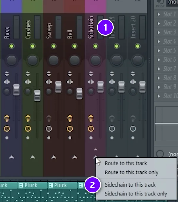Swap stereo channels on the Crashes track

pos(28,82)
